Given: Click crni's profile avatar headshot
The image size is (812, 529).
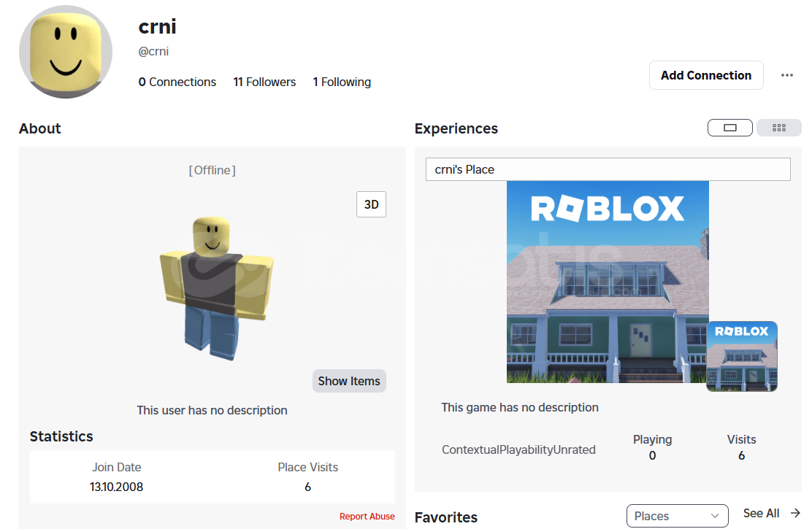Looking at the screenshot, I should coord(66,52).
